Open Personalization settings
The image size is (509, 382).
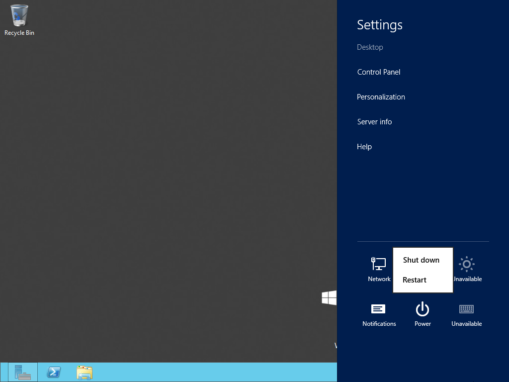point(381,96)
